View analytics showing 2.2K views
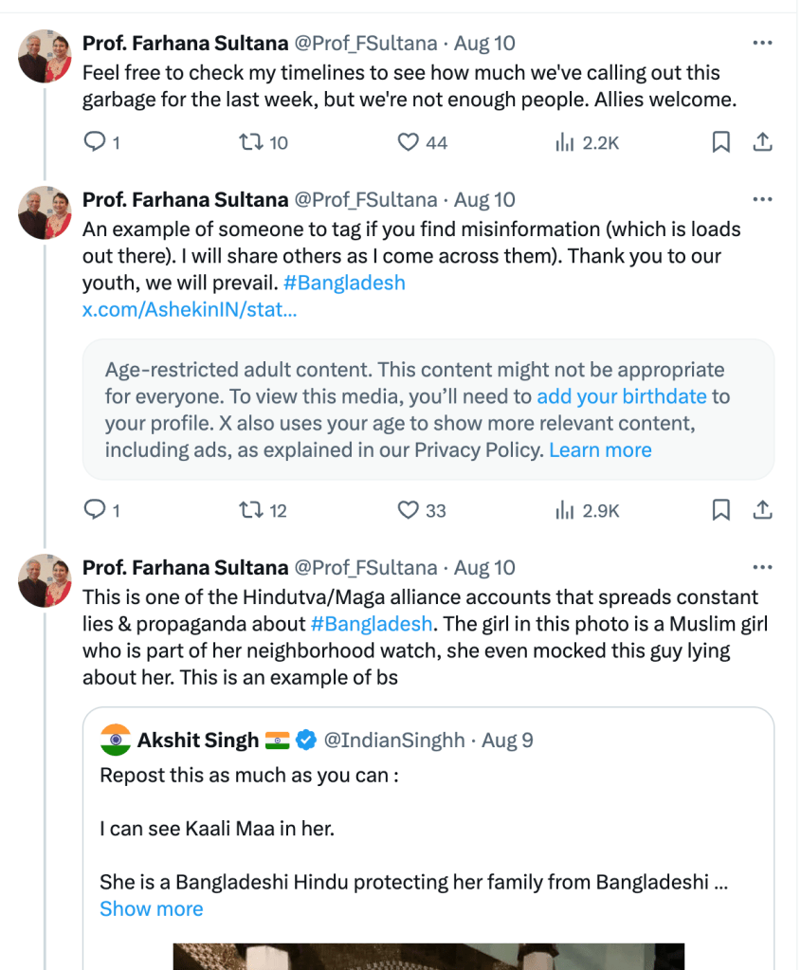Viewport: 801px width, 970px height. click(x=565, y=142)
